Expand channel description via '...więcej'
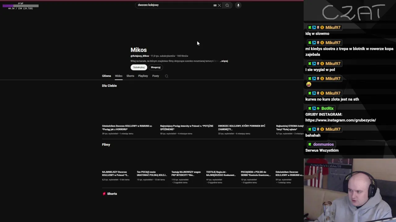 tap(224, 61)
